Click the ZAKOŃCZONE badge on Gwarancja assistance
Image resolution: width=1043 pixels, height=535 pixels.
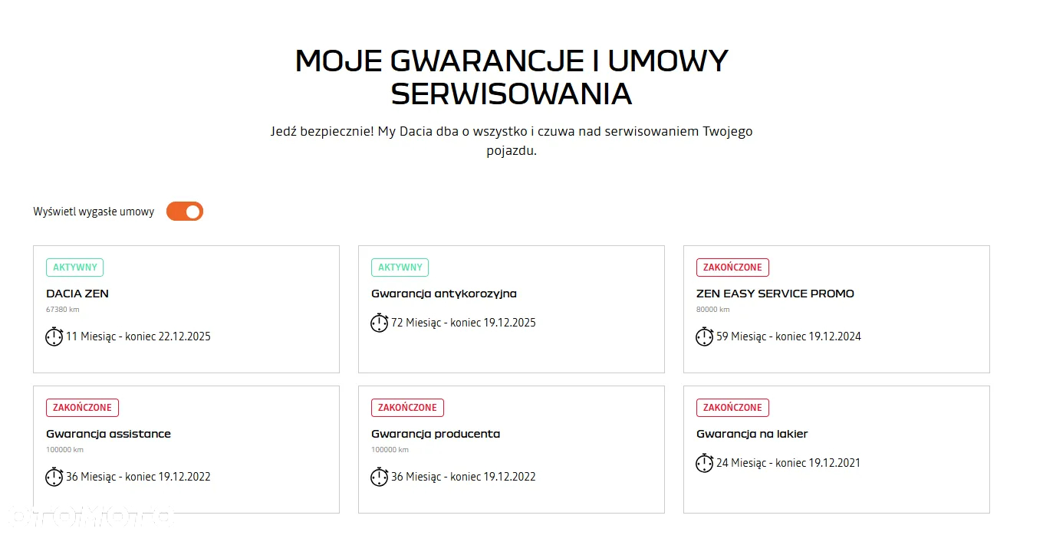82,408
